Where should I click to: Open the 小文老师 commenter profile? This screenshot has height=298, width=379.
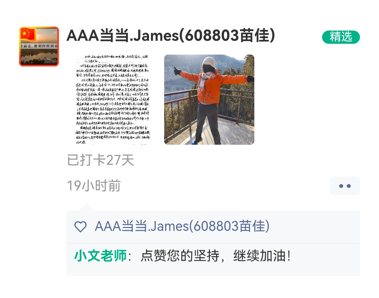click(x=100, y=256)
